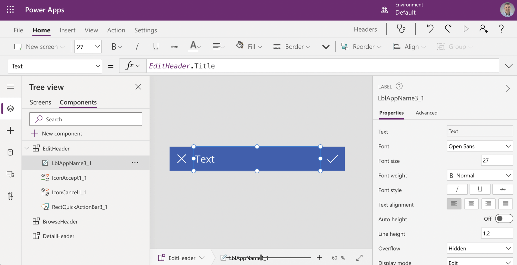Toggle italic in Font style properties
This screenshot has width=517, height=265.
tap(457, 190)
